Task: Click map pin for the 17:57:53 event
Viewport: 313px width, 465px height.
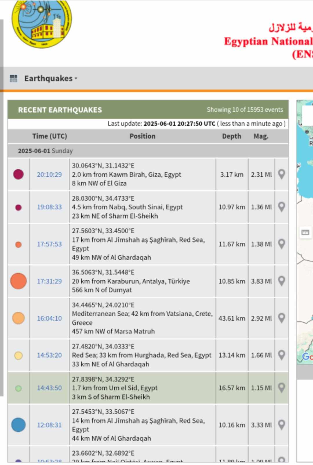Action: pyautogui.click(x=281, y=244)
